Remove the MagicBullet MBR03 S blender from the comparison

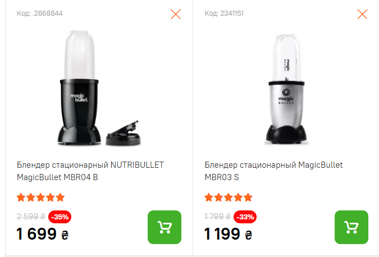click(x=362, y=14)
